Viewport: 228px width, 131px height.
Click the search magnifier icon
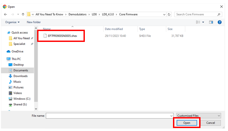pyautogui.click(x=219, y=14)
